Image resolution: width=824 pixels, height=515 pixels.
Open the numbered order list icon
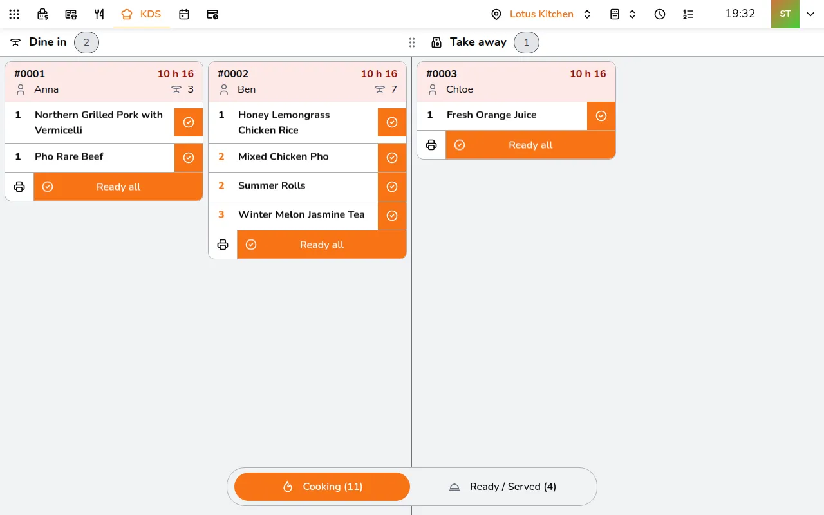click(688, 14)
